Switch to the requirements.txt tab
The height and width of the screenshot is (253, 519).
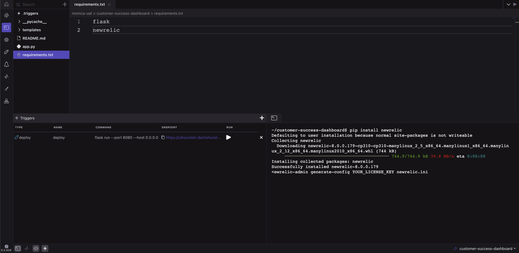pos(89,4)
